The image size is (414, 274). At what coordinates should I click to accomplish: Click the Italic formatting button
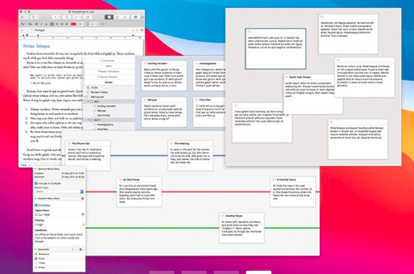pos(41,24)
